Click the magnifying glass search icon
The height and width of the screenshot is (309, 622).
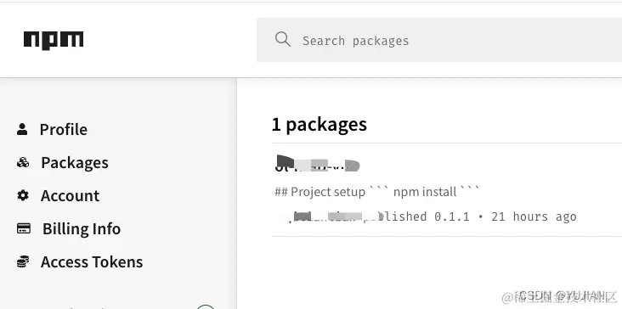(283, 40)
